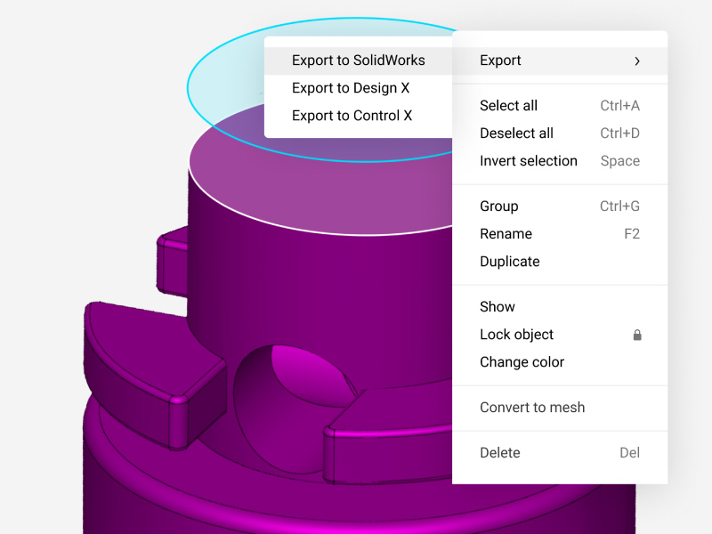Choose Deselect all

pyautogui.click(x=516, y=133)
